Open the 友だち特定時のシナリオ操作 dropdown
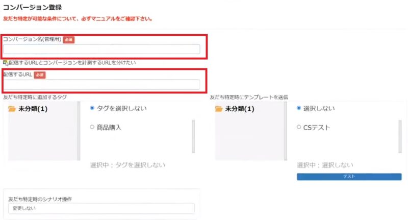Viewport: 408px width, 220px height. click(x=101, y=209)
